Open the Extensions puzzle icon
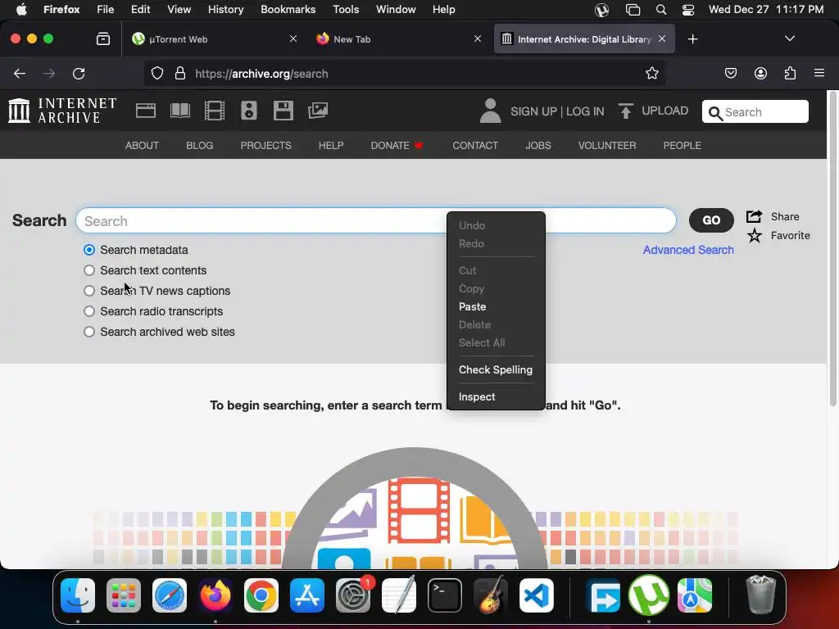Image resolution: width=839 pixels, height=629 pixels. (791, 73)
